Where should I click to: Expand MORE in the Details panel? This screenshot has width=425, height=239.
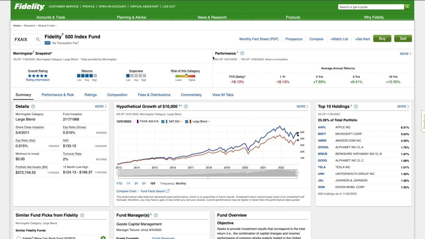[x=101, y=107]
